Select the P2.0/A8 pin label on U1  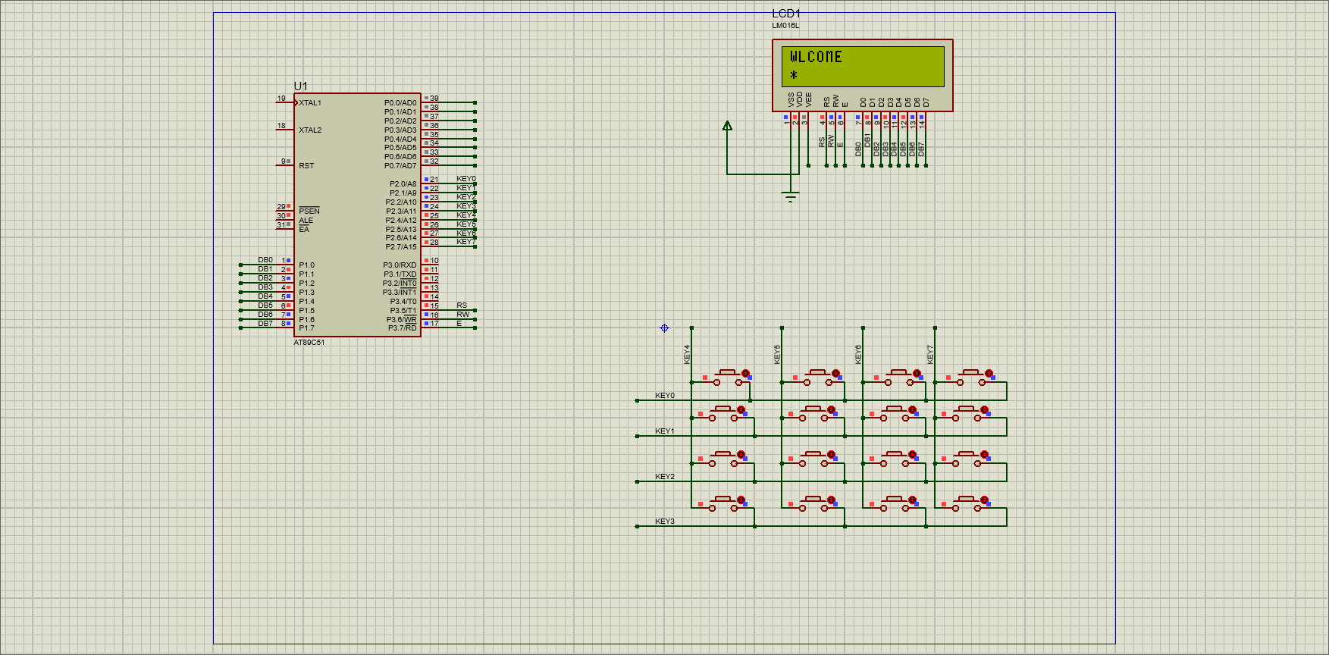(403, 184)
